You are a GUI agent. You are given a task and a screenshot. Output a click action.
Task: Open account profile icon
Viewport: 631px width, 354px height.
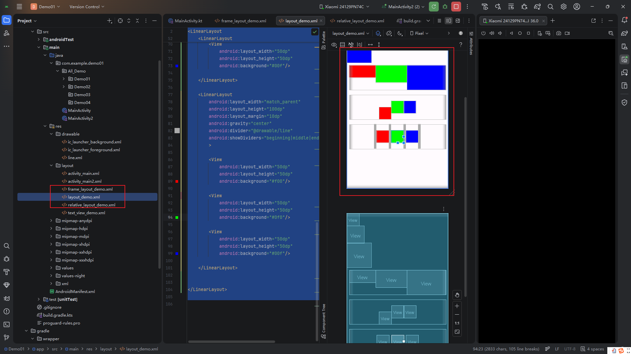[x=577, y=7]
